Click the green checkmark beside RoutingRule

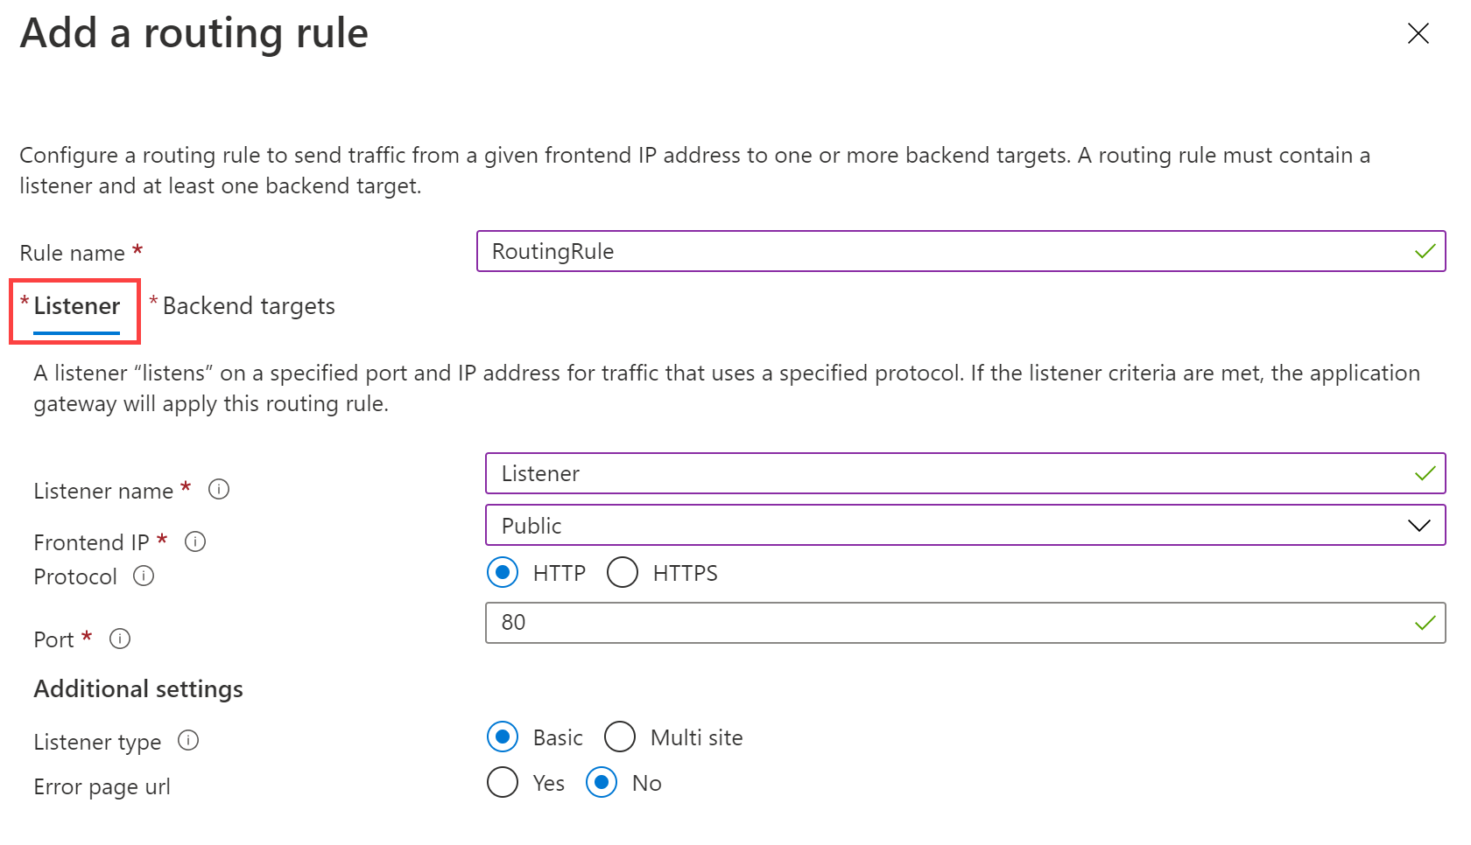tap(1425, 251)
